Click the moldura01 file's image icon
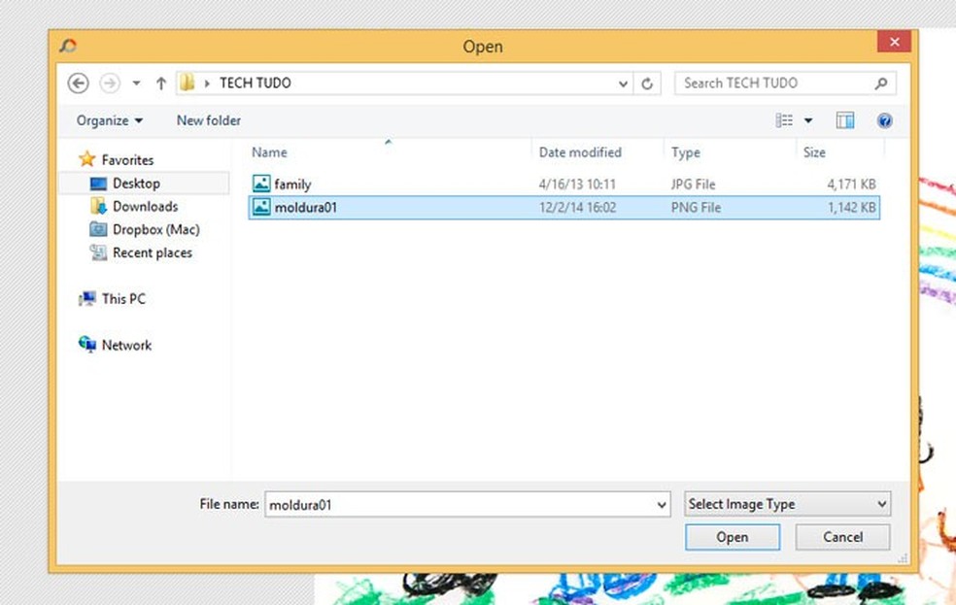This screenshot has height=605, width=956. 261,207
